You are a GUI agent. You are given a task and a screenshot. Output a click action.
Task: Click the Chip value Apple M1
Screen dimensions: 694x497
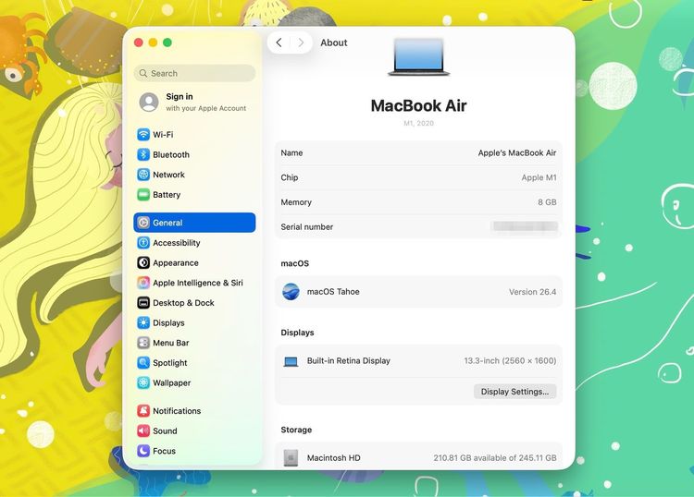point(539,177)
